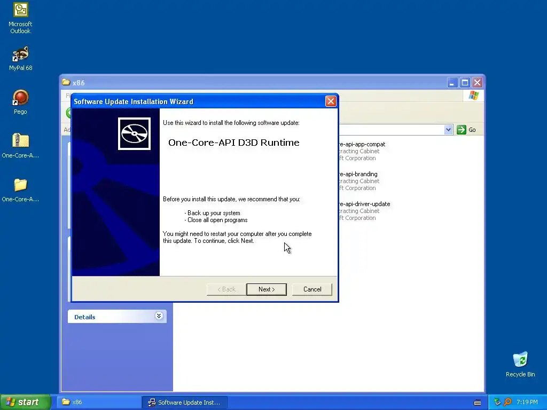Click the Details panel header label
547x410 pixels.
85,317
